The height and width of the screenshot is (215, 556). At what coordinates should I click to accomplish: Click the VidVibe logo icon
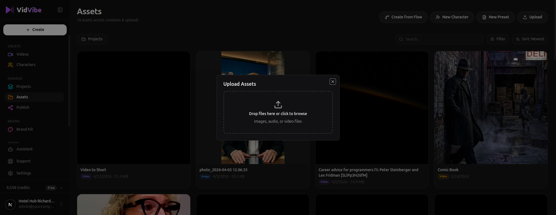point(10,10)
